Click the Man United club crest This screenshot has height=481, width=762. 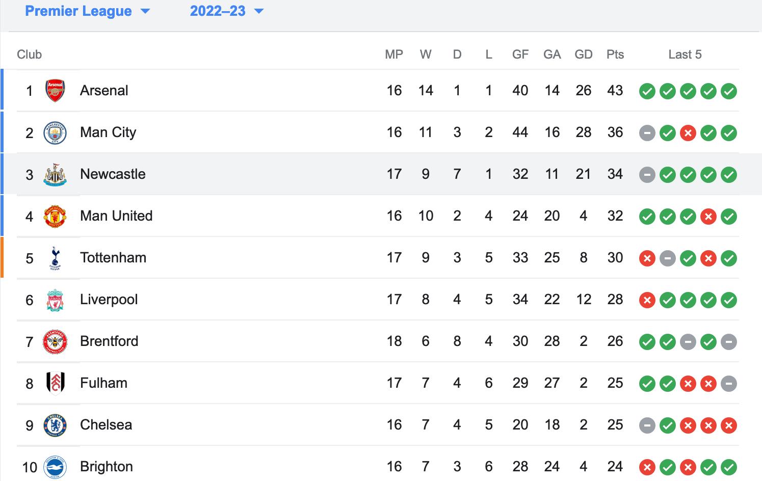[x=55, y=216]
